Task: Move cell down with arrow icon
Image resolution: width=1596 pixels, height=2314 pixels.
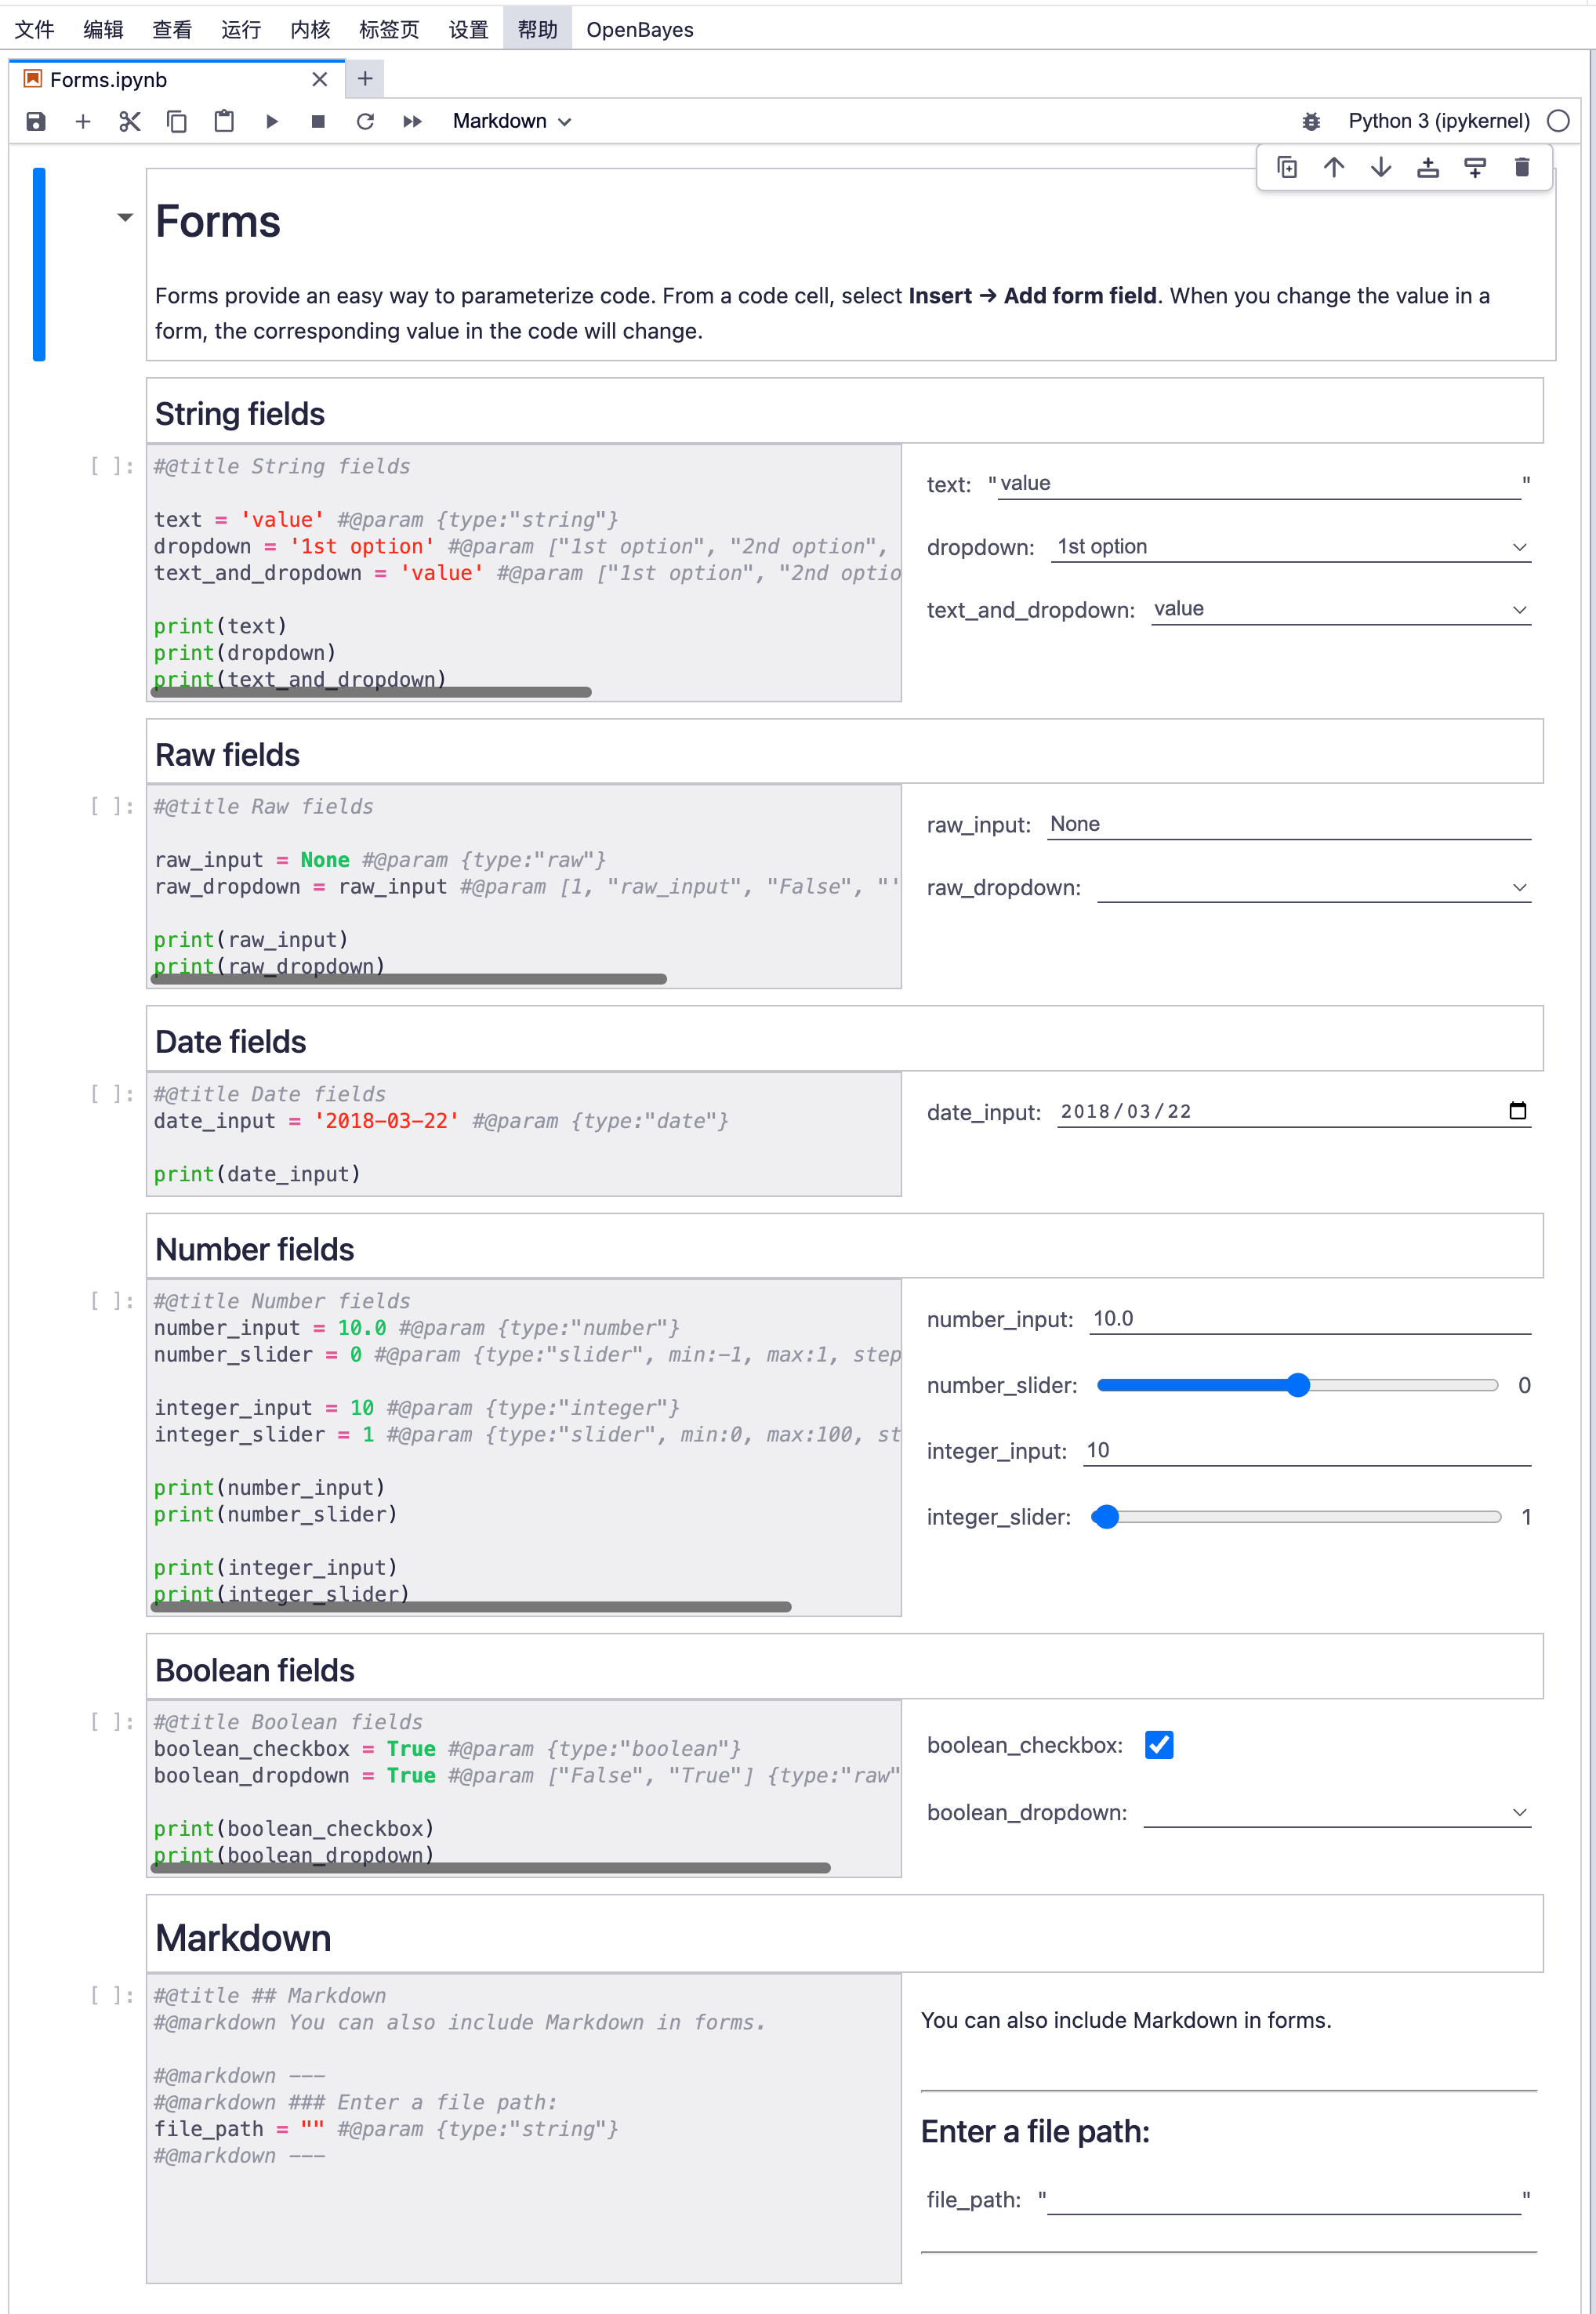Action: pos(1380,167)
